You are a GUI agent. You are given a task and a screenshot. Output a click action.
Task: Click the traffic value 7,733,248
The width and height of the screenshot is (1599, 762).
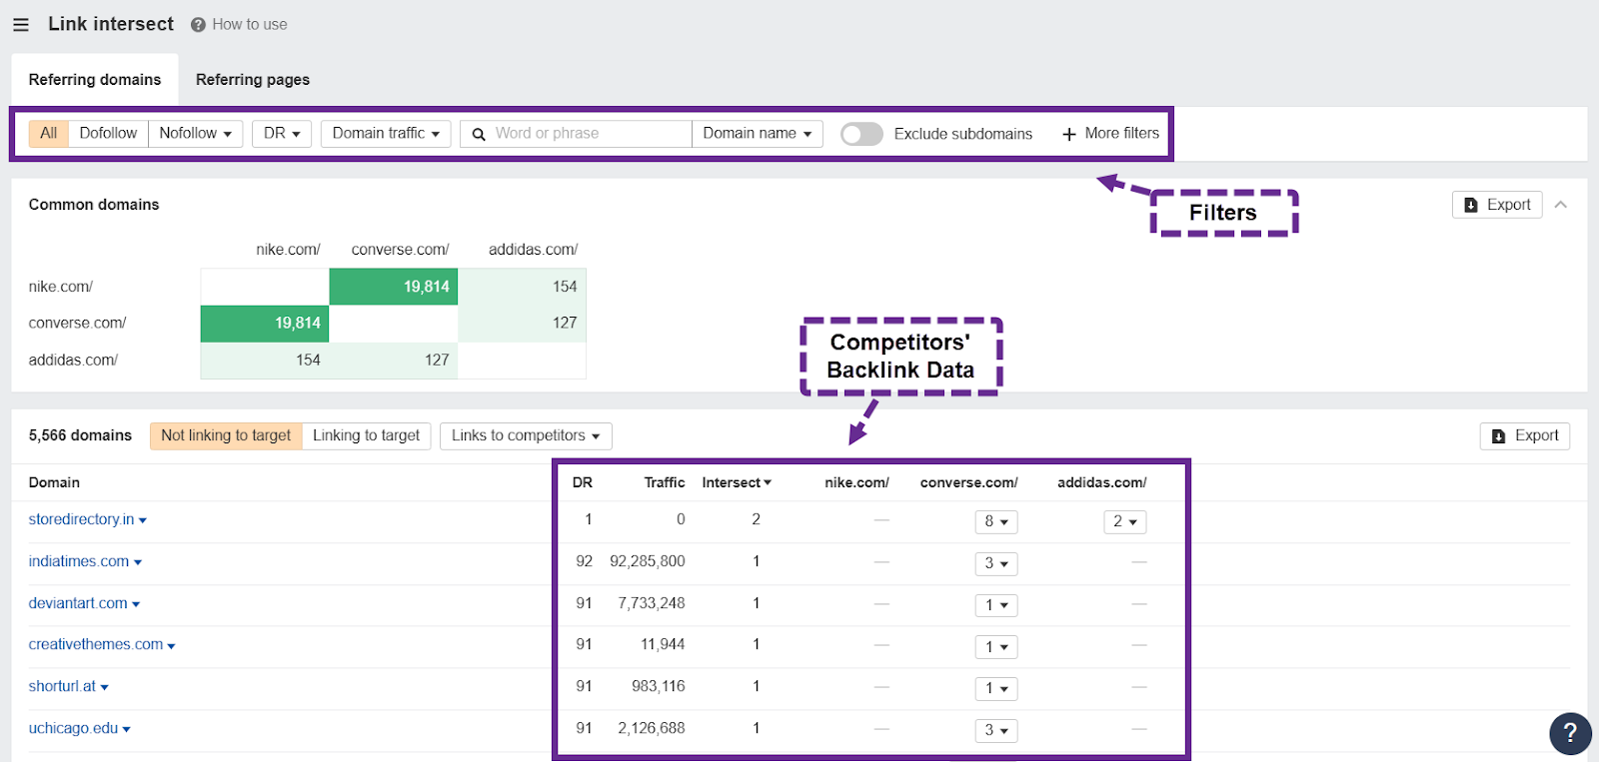click(652, 604)
